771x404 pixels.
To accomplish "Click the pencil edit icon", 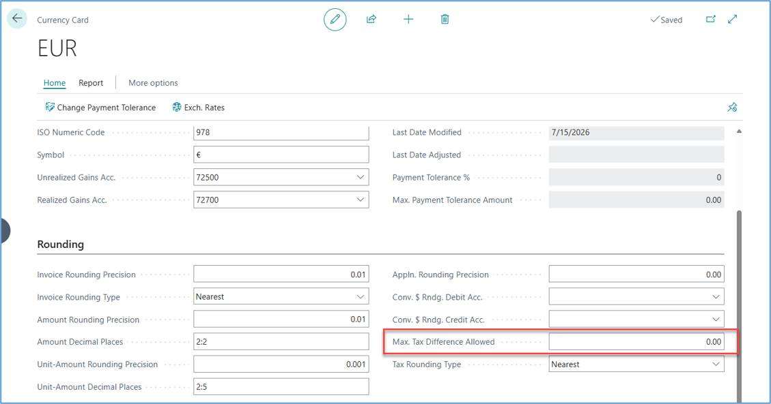I will coord(335,20).
